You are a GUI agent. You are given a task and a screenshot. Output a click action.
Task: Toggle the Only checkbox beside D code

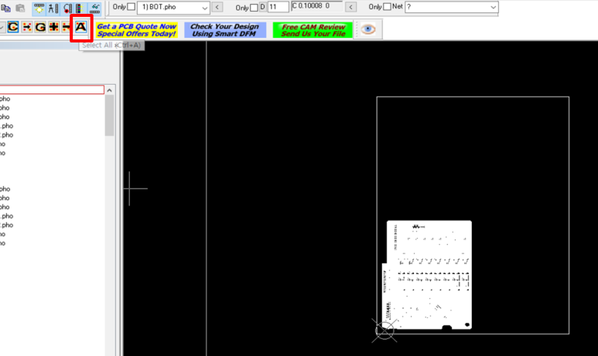pos(254,8)
